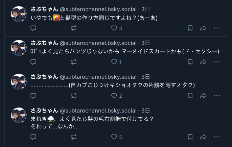
Task: Open more options on マーメイドスカート post
Action: 217,62
